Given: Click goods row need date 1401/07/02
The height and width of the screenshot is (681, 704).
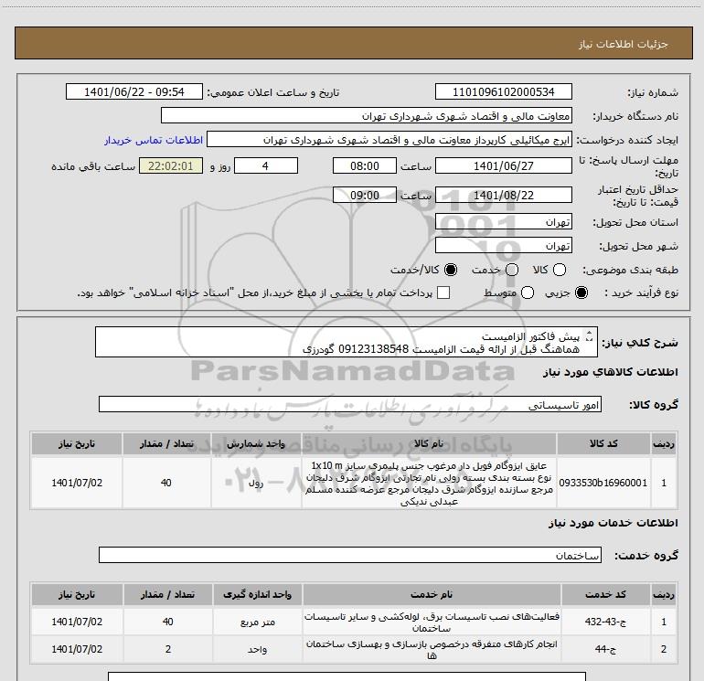Looking at the screenshot, I should click(x=77, y=483).
